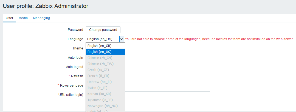Pick French (fr_FR) language option
The height and width of the screenshot is (112, 296).
tap(105, 76)
